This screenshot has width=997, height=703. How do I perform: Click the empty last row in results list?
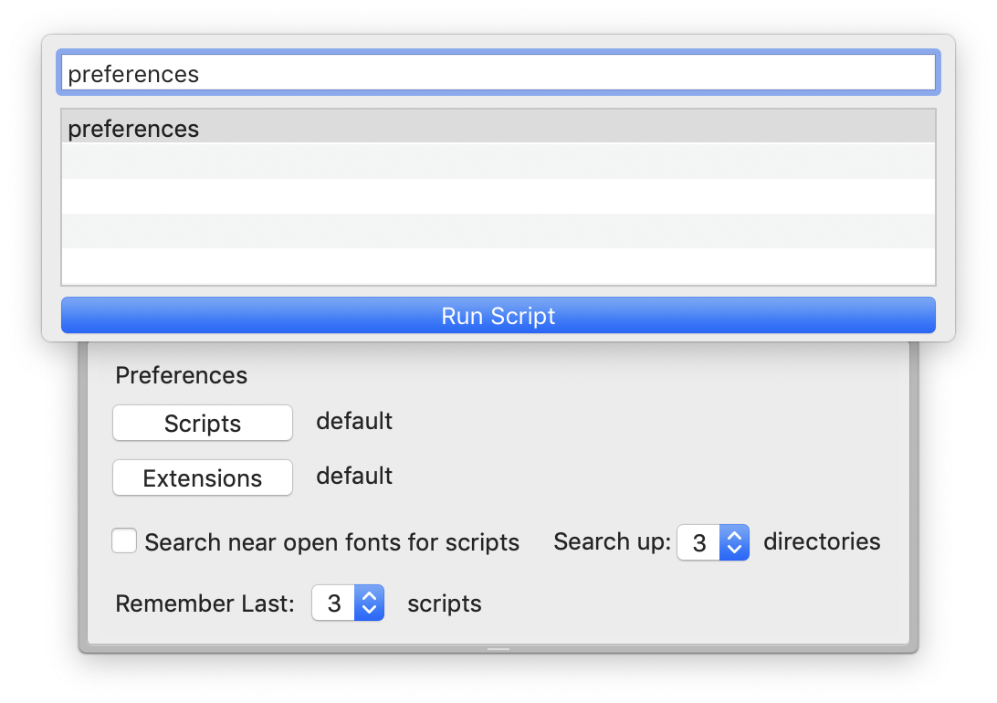coord(498,266)
